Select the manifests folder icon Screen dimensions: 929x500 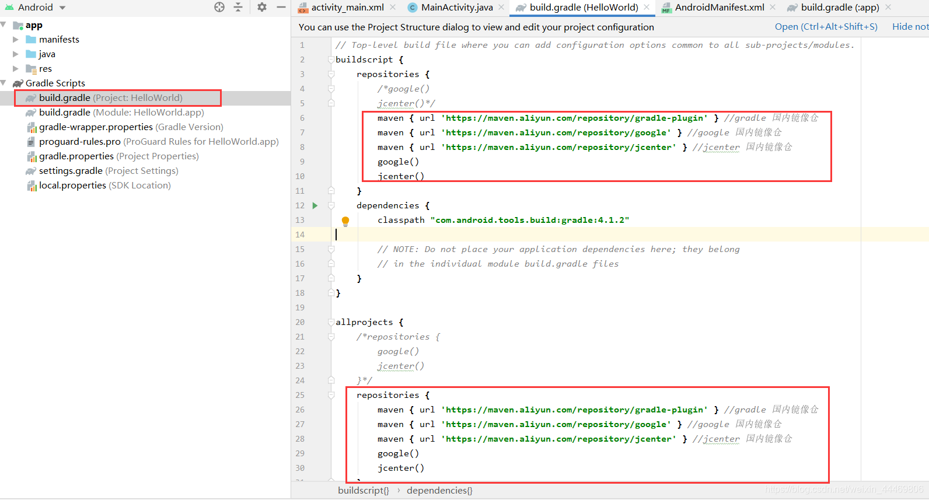[31, 40]
